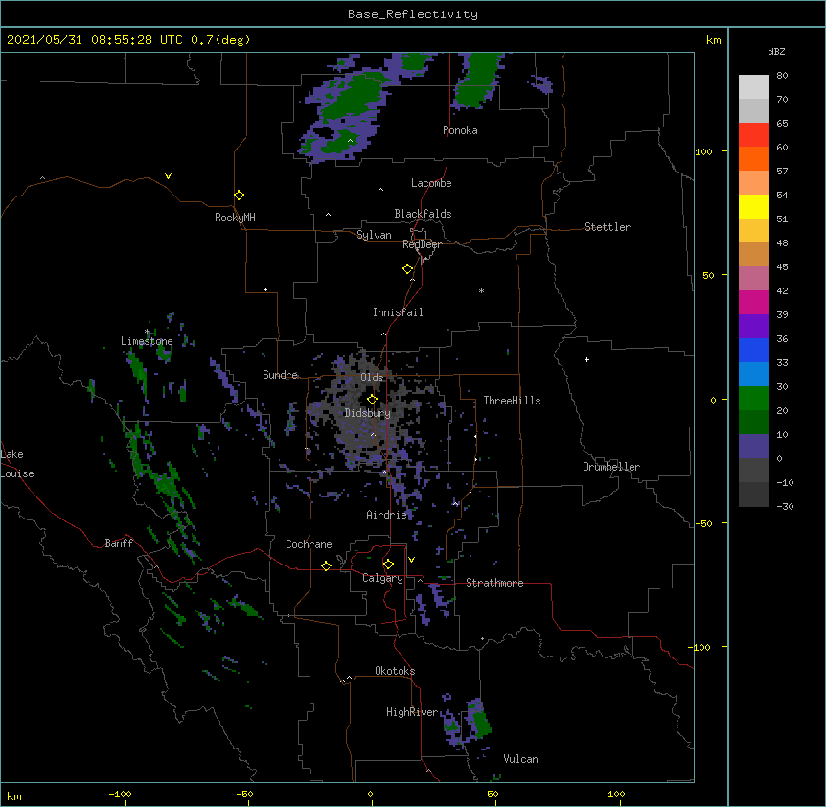The width and height of the screenshot is (826, 807).
Task: Select the Calgary label
Action: tap(382, 578)
